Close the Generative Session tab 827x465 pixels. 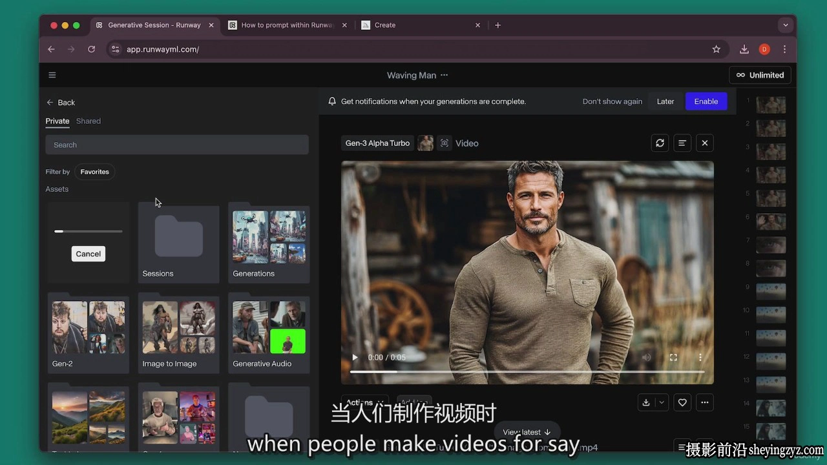pyautogui.click(x=211, y=25)
